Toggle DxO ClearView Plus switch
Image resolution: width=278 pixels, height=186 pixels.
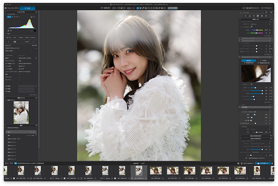click(240, 41)
